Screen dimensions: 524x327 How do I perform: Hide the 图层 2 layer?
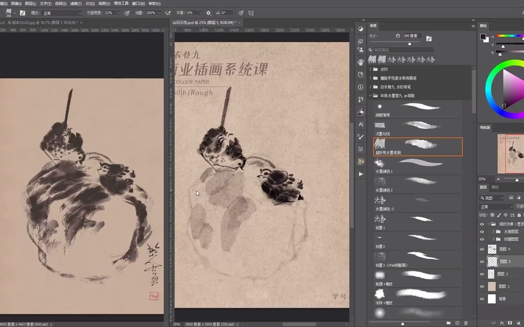click(482, 274)
